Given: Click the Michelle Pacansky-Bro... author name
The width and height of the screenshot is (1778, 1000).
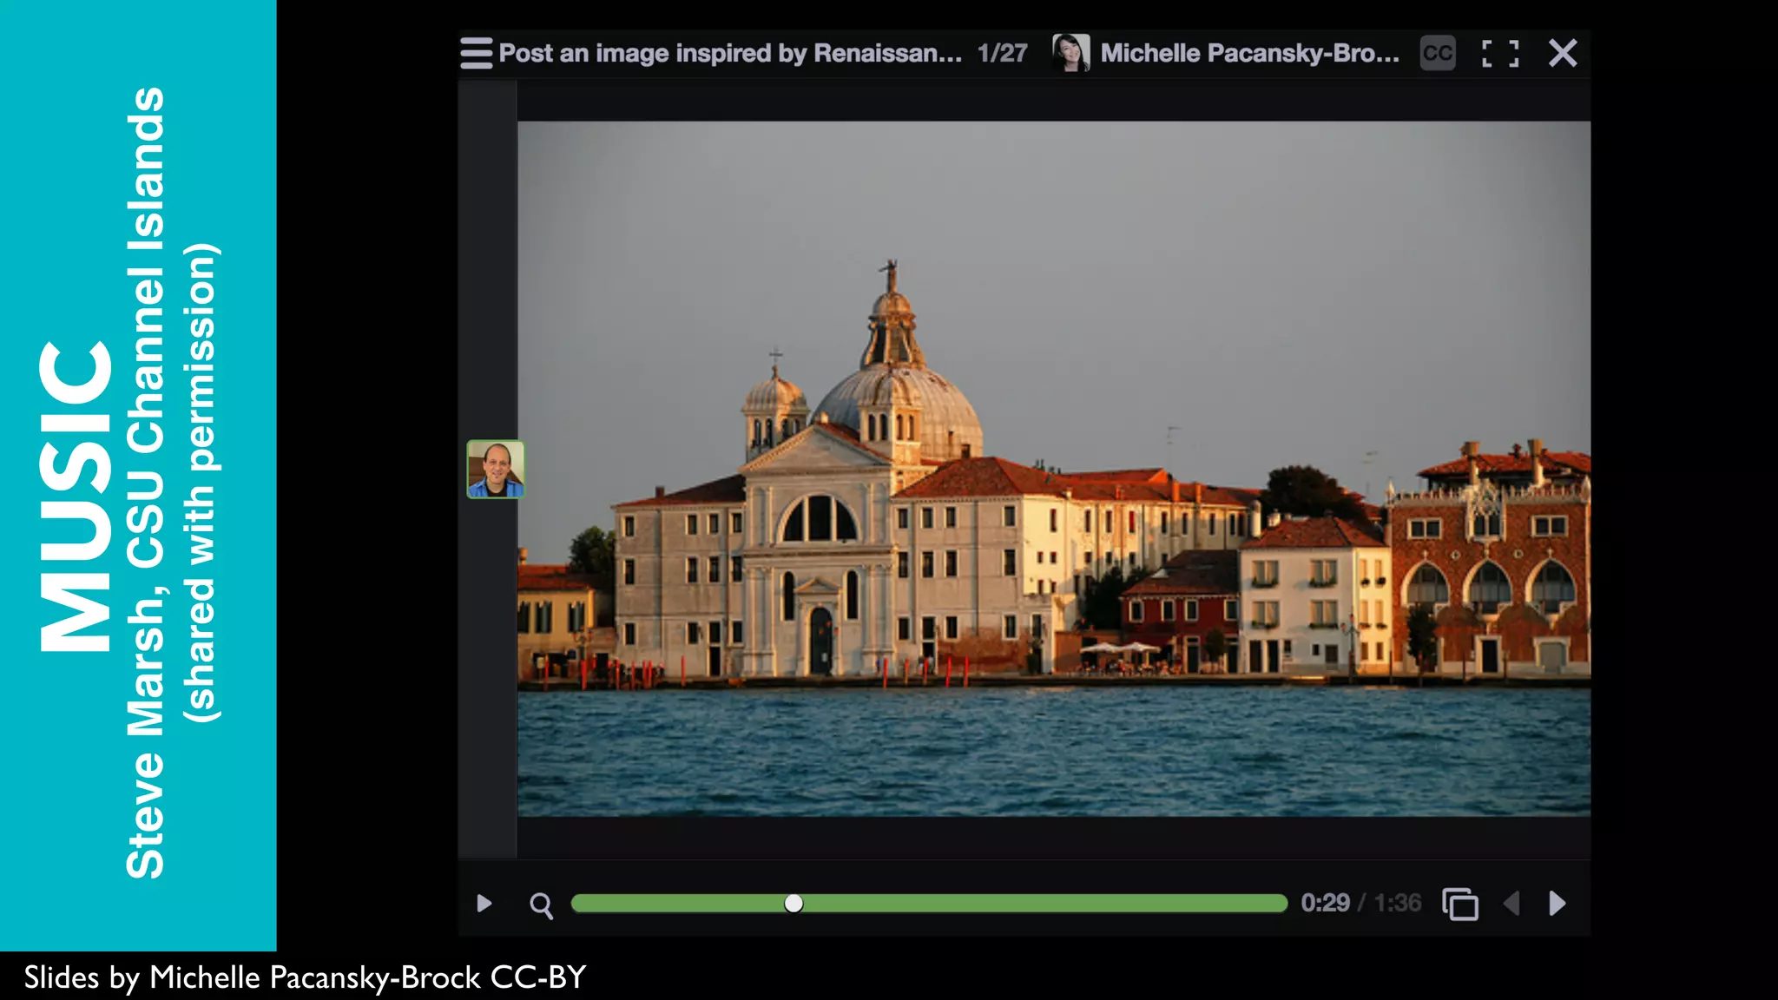Looking at the screenshot, I should point(1249,53).
